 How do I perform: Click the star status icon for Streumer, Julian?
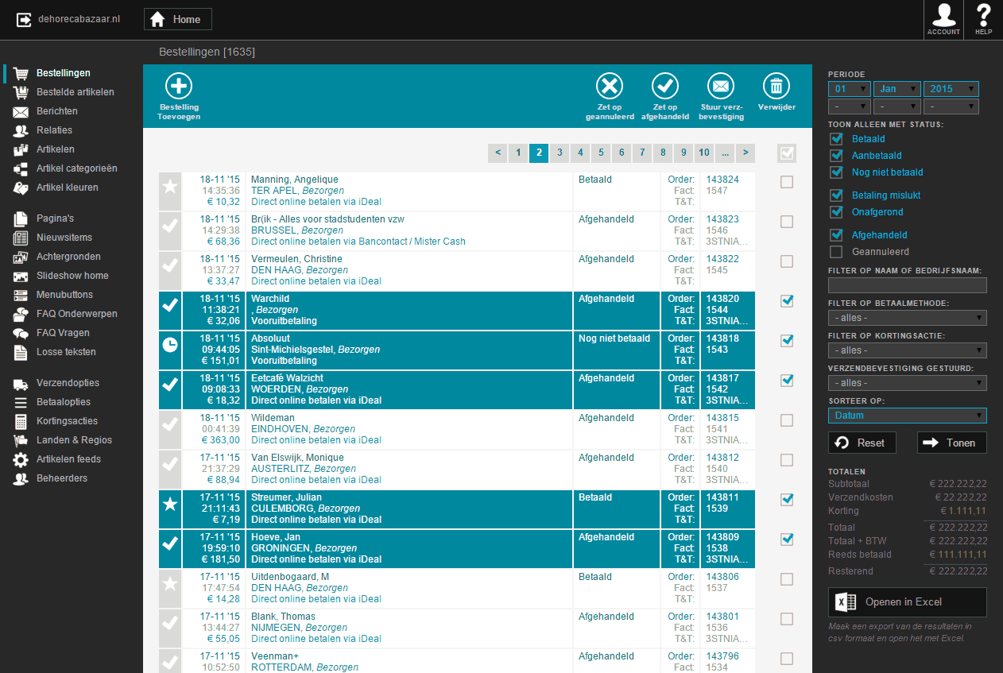tap(169, 505)
